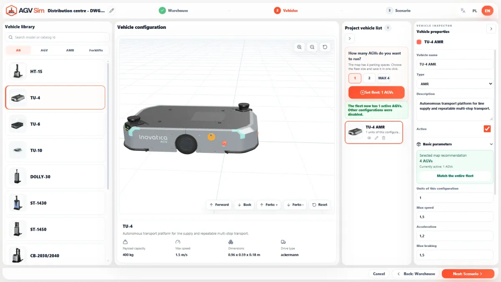
Task: Collapse the Basic parameters section
Action: coord(491,144)
